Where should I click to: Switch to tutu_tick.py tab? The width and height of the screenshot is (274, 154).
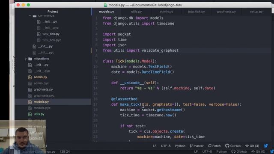point(196,12)
